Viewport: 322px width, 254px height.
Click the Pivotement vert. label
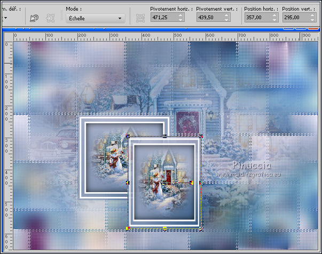point(217,9)
